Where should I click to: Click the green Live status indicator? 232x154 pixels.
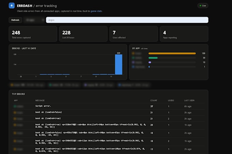[x=203, y=5]
